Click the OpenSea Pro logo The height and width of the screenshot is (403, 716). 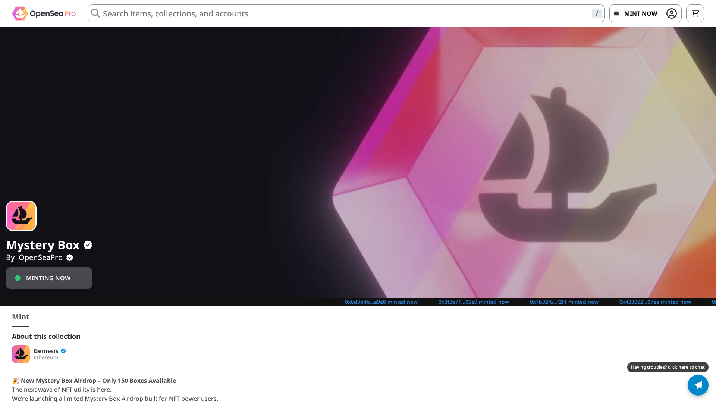coord(44,13)
